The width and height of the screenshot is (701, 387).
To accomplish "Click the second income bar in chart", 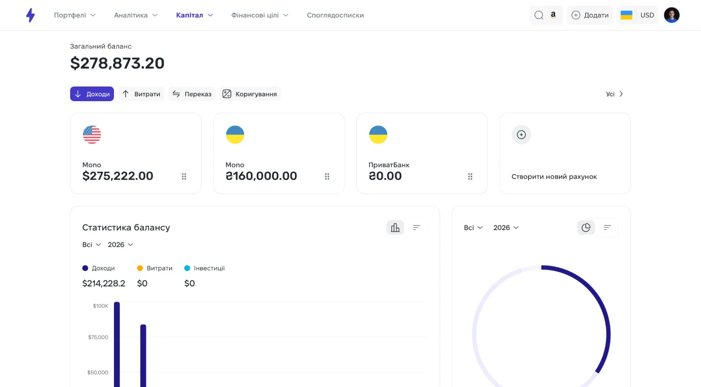I will (x=143, y=356).
